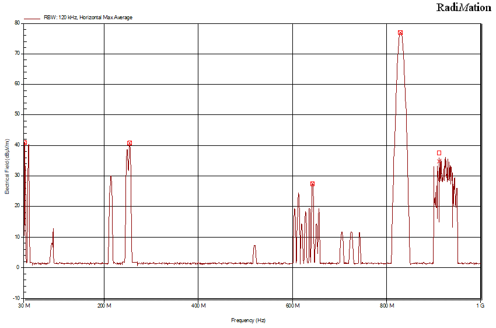Click the 30 dB peak near 215 MHz
The image size is (496, 328).
(111, 218)
